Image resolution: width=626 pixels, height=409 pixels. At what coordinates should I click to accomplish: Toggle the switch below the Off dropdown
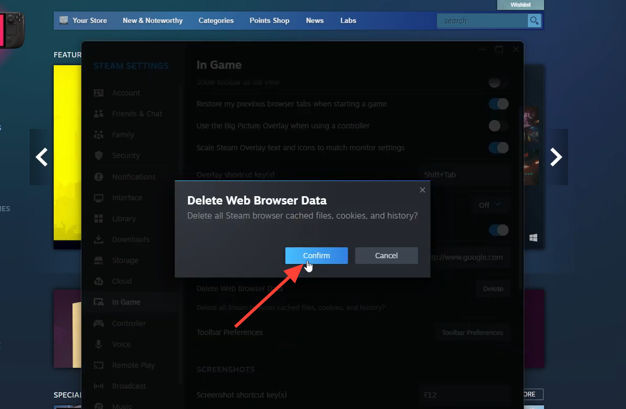pos(499,230)
